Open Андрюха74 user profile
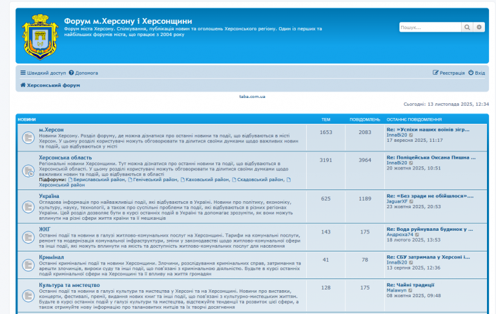This screenshot has height=314, width=496. [x=400, y=235]
